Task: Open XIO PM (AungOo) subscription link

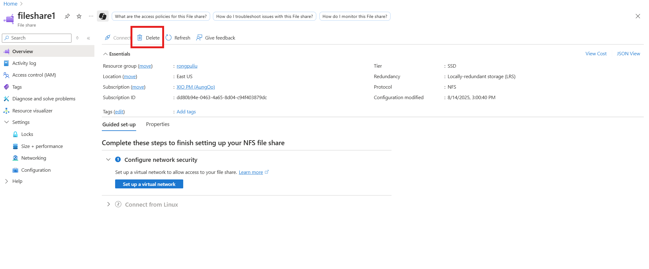Action: 196,87
